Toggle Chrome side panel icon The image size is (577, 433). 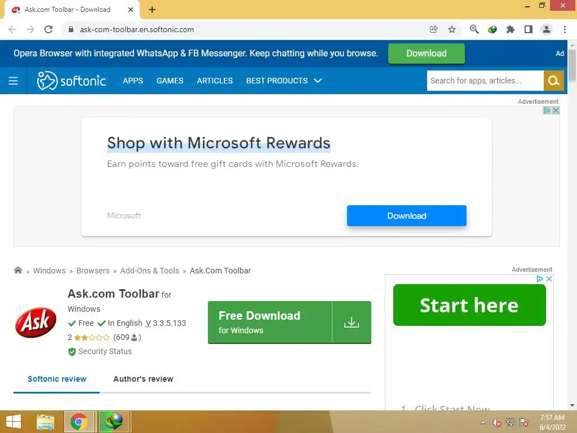click(529, 29)
